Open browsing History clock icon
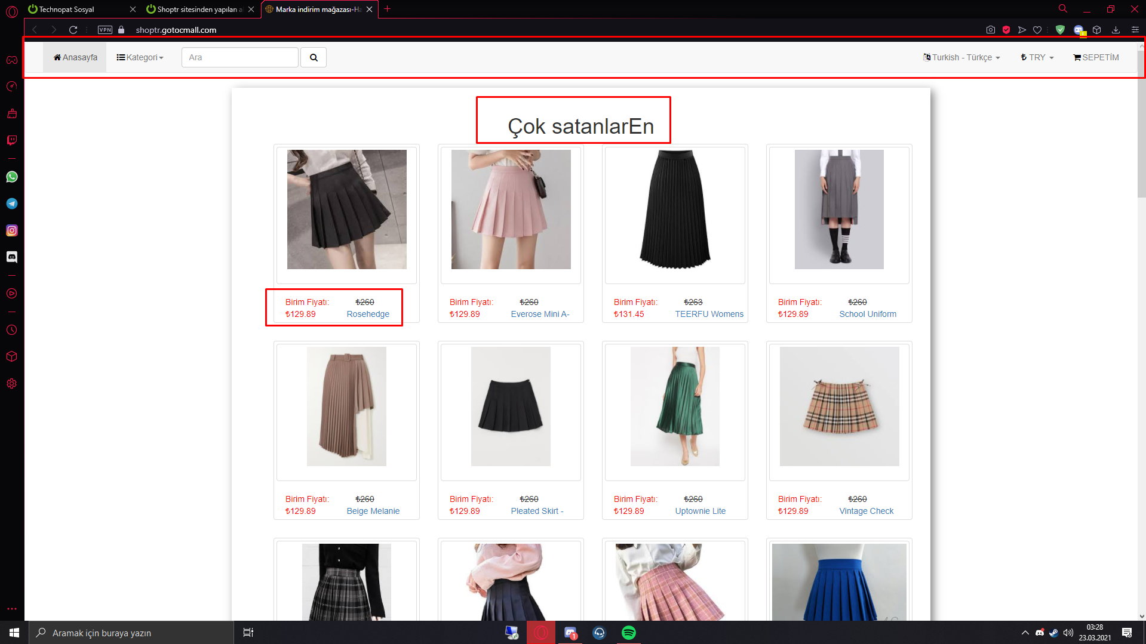The height and width of the screenshot is (644, 1146). pos(12,330)
